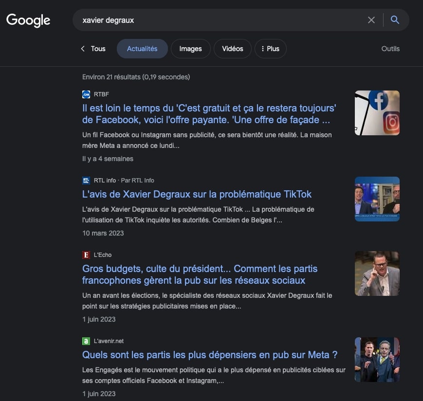
Task: Open L'Echo article on 'Gros budgets, culte du président'
Action: [x=200, y=274]
